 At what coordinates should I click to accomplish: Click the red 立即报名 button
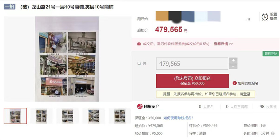[192, 81]
